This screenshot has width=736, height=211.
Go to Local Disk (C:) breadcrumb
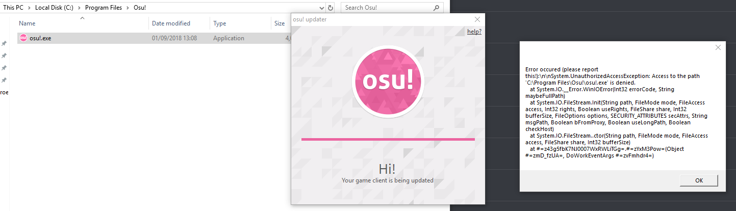55,8
